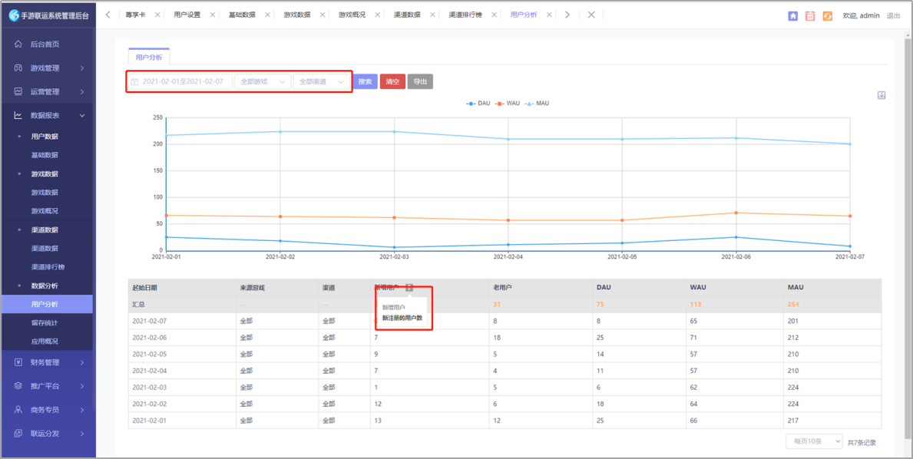This screenshot has height=459, width=913.
Task: Click the 退出 logout link
Action: (x=892, y=15)
